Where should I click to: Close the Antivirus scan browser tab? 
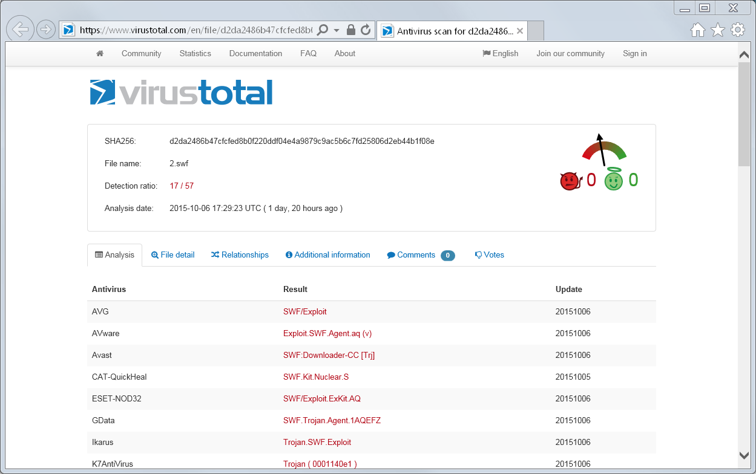pyautogui.click(x=520, y=31)
